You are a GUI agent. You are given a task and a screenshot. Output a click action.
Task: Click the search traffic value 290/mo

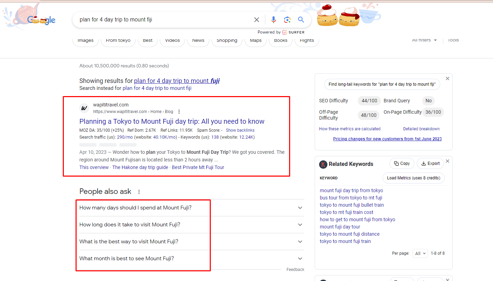click(x=125, y=137)
